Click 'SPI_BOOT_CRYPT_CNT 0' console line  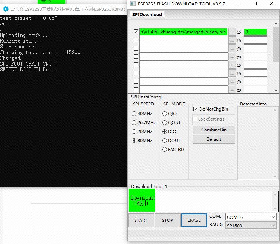[29, 64]
